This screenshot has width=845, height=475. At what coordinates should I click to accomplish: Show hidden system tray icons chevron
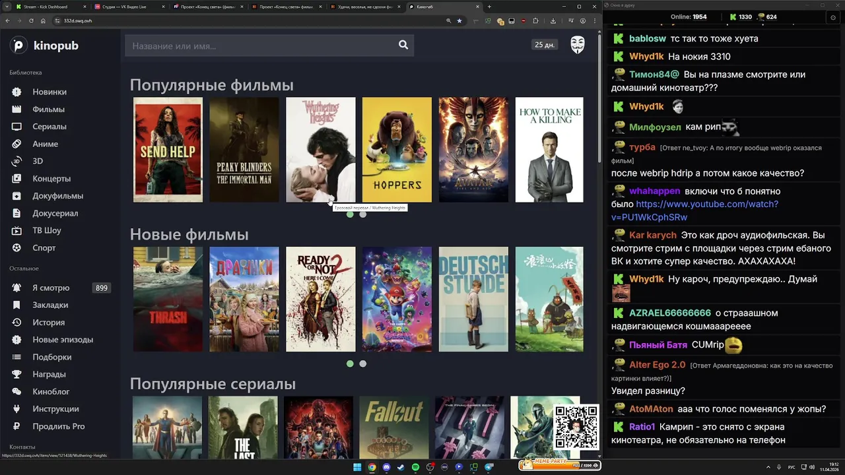tap(768, 467)
